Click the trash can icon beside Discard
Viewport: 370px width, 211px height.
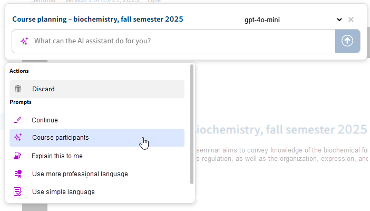(x=18, y=89)
